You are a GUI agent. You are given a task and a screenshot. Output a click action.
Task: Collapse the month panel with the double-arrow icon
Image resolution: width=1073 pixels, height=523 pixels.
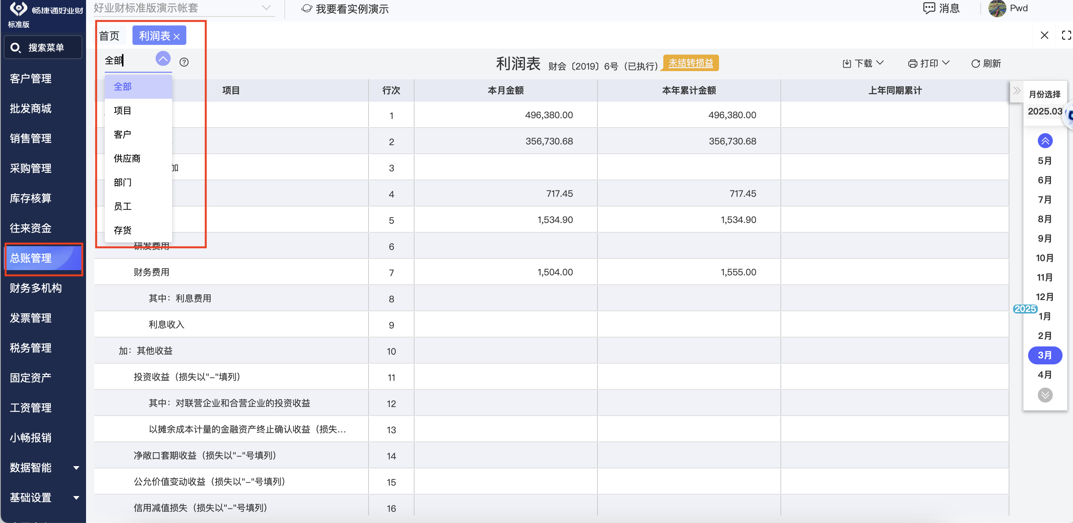click(1017, 91)
